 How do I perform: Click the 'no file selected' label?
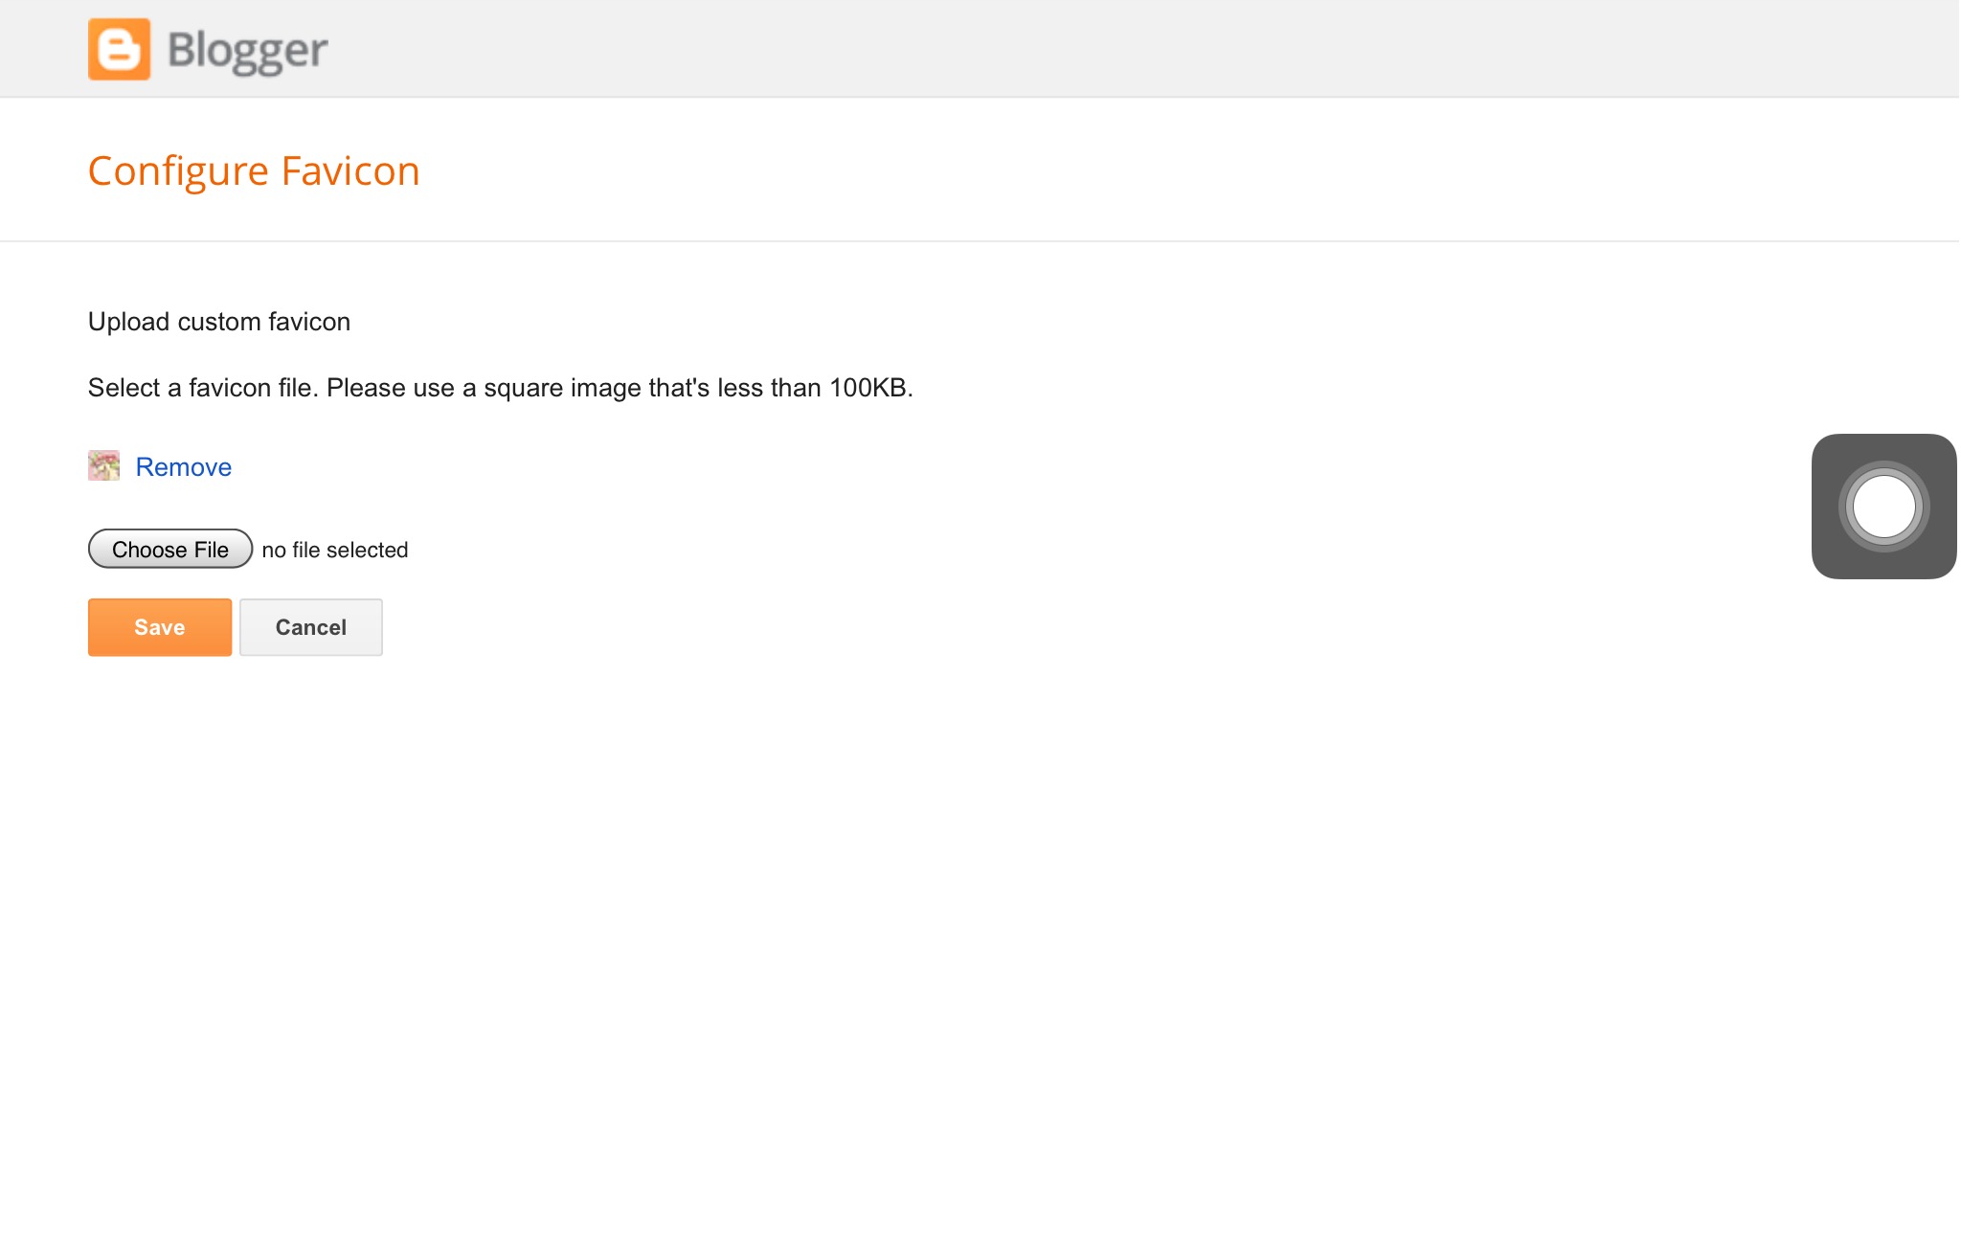coord(334,551)
